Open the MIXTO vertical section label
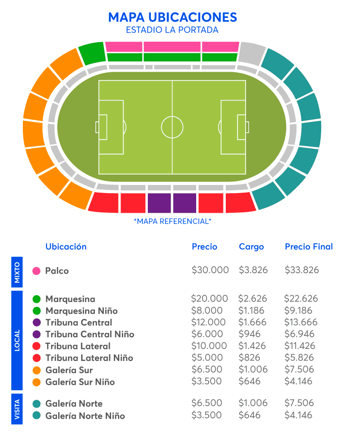344x443 pixels. (17, 272)
